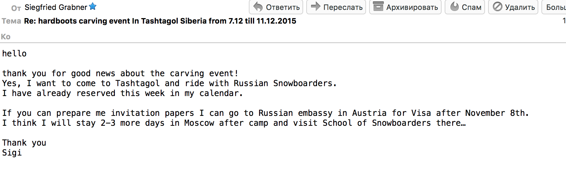This screenshot has width=566, height=175.
Task: Click the От label in header
Action: coord(16,8)
